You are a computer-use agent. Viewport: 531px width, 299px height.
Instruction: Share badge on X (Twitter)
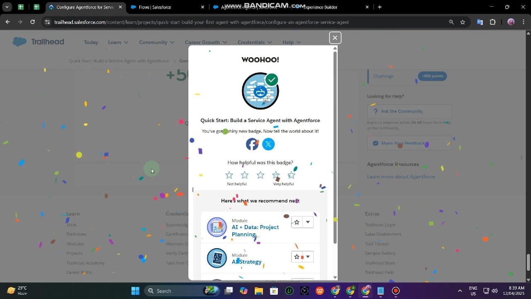(x=268, y=144)
